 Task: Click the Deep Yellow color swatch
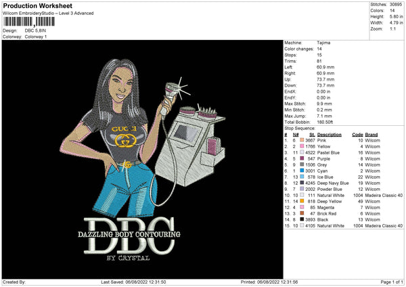coord(302,201)
